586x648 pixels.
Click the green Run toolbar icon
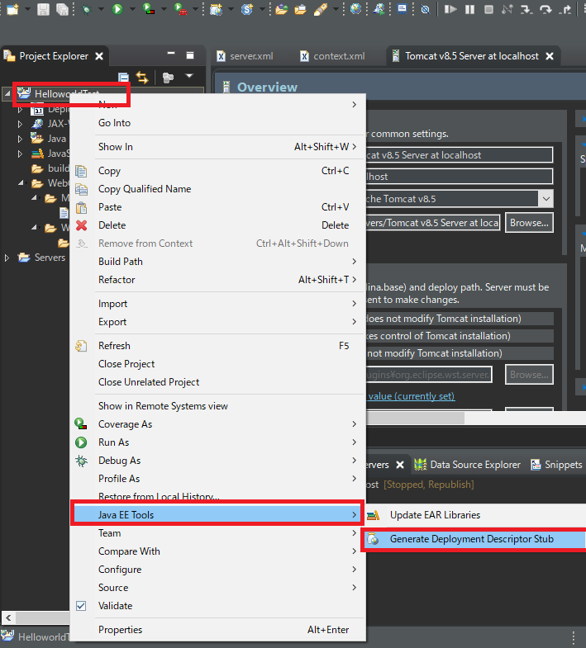point(117,9)
